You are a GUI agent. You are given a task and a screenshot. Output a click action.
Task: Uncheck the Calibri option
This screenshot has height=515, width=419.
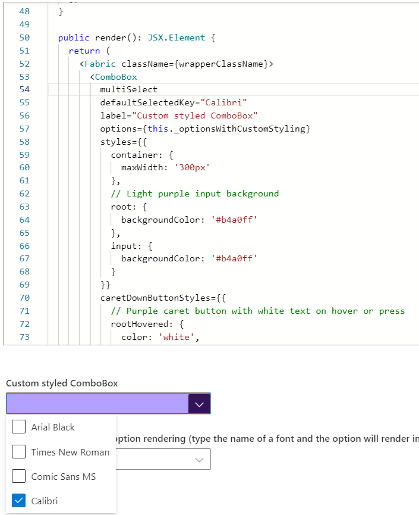pos(18,502)
